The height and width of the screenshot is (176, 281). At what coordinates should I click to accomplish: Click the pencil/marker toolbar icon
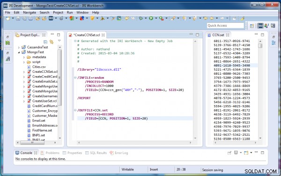[x=173, y=18]
